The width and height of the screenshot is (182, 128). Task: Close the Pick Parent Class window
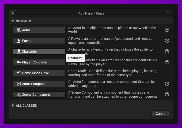pos(168,12)
